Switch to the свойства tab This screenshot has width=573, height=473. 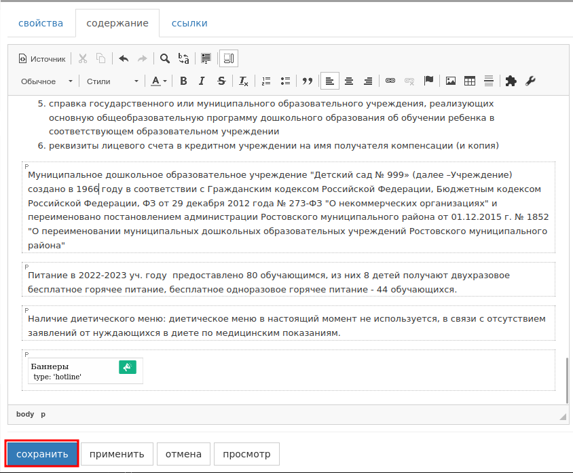tap(41, 23)
